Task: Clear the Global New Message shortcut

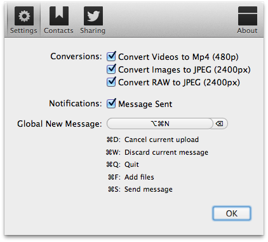Action: coord(220,124)
